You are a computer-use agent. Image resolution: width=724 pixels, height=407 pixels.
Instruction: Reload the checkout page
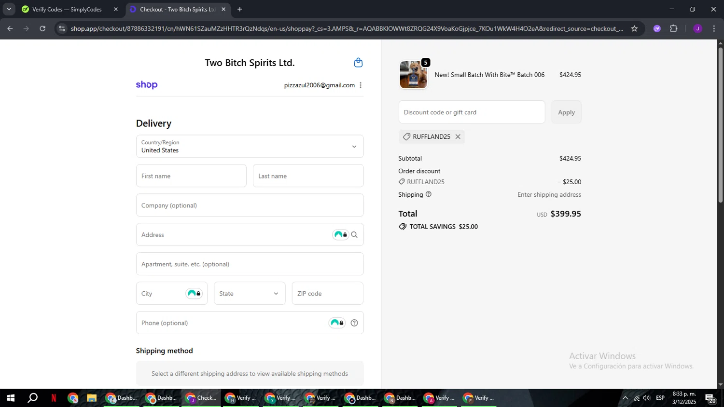tap(42, 28)
